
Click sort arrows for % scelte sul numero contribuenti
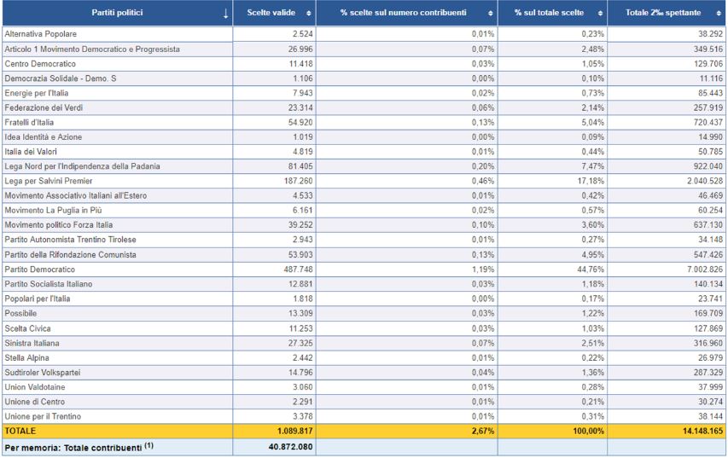pyautogui.click(x=491, y=14)
